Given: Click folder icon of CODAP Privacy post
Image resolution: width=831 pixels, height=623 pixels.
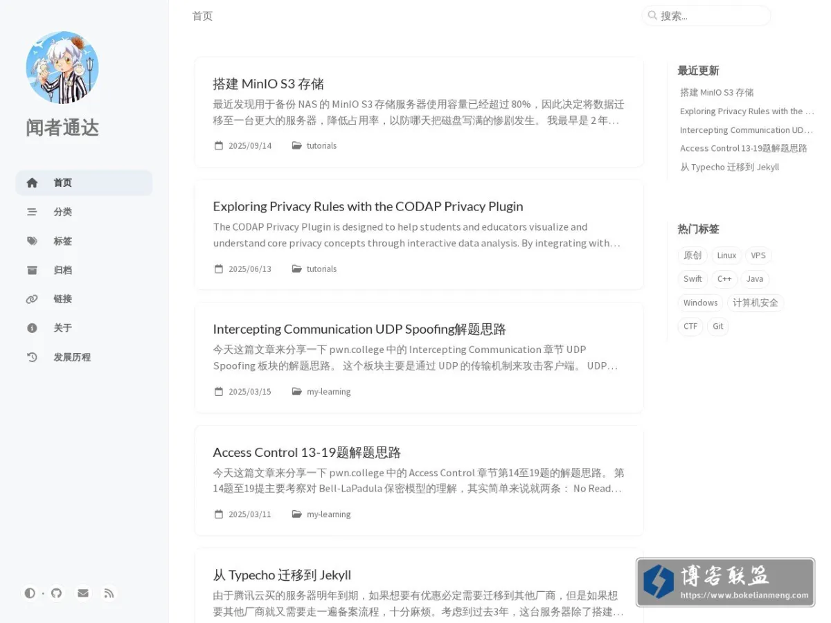Looking at the screenshot, I should coord(297,269).
